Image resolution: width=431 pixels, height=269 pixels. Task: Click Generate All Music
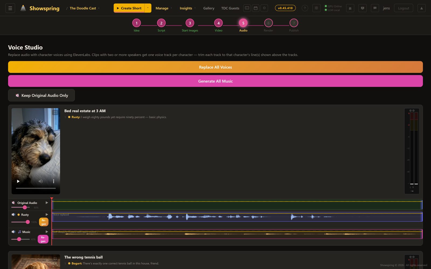pyautogui.click(x=215, y=81)
